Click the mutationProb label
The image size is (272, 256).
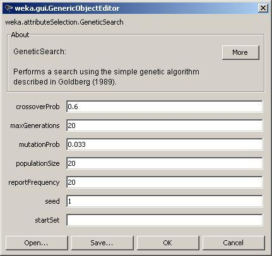coord(39,144)
